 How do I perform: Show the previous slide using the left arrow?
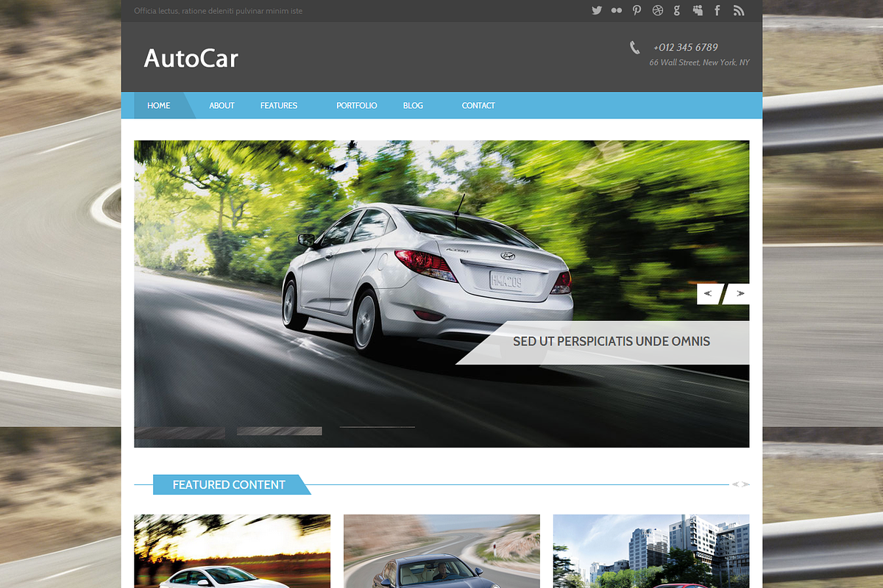(x=707, y=293)
